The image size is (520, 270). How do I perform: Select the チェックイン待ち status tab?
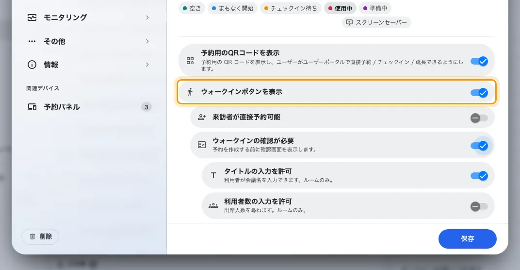(x=291, y=8)
